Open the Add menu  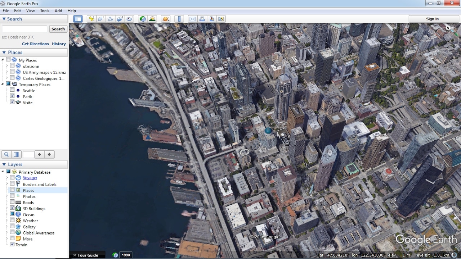(x=58, y=11)
